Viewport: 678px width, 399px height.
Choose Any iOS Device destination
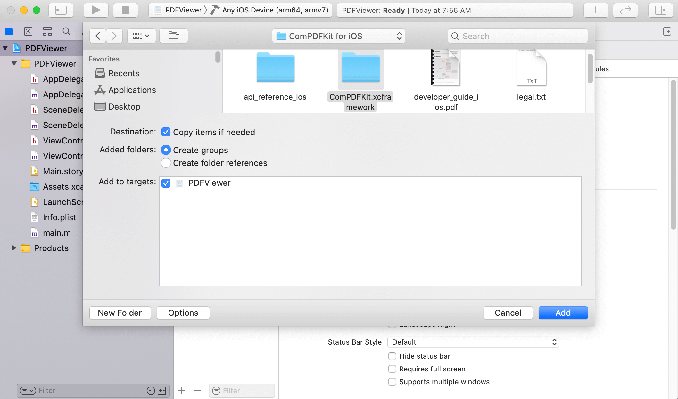[x=269, y=10]
